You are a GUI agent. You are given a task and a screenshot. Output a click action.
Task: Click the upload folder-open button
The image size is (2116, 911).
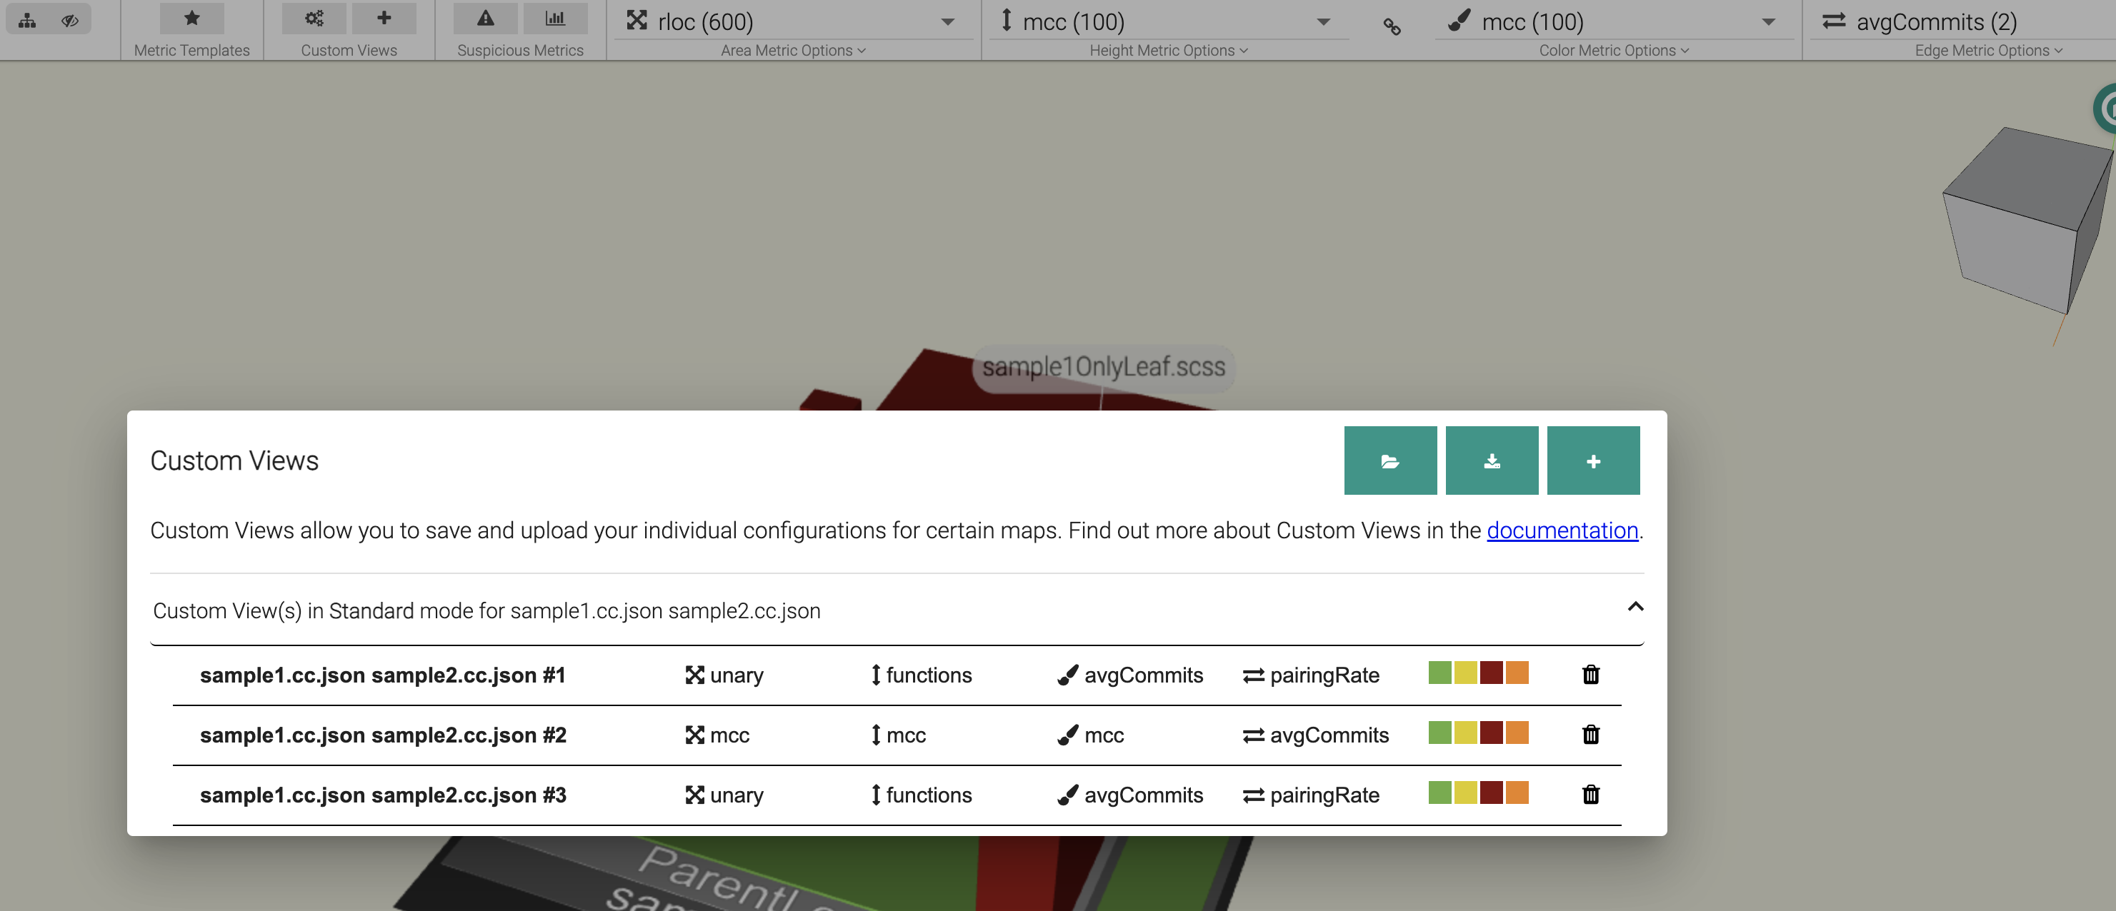point(1390,460)
